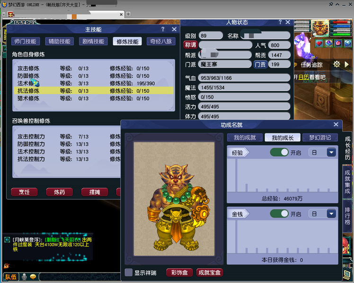Open the 经验 period dropdown
Image resolution: width=354 pixels, height=283 pixels.
point(331,152)
